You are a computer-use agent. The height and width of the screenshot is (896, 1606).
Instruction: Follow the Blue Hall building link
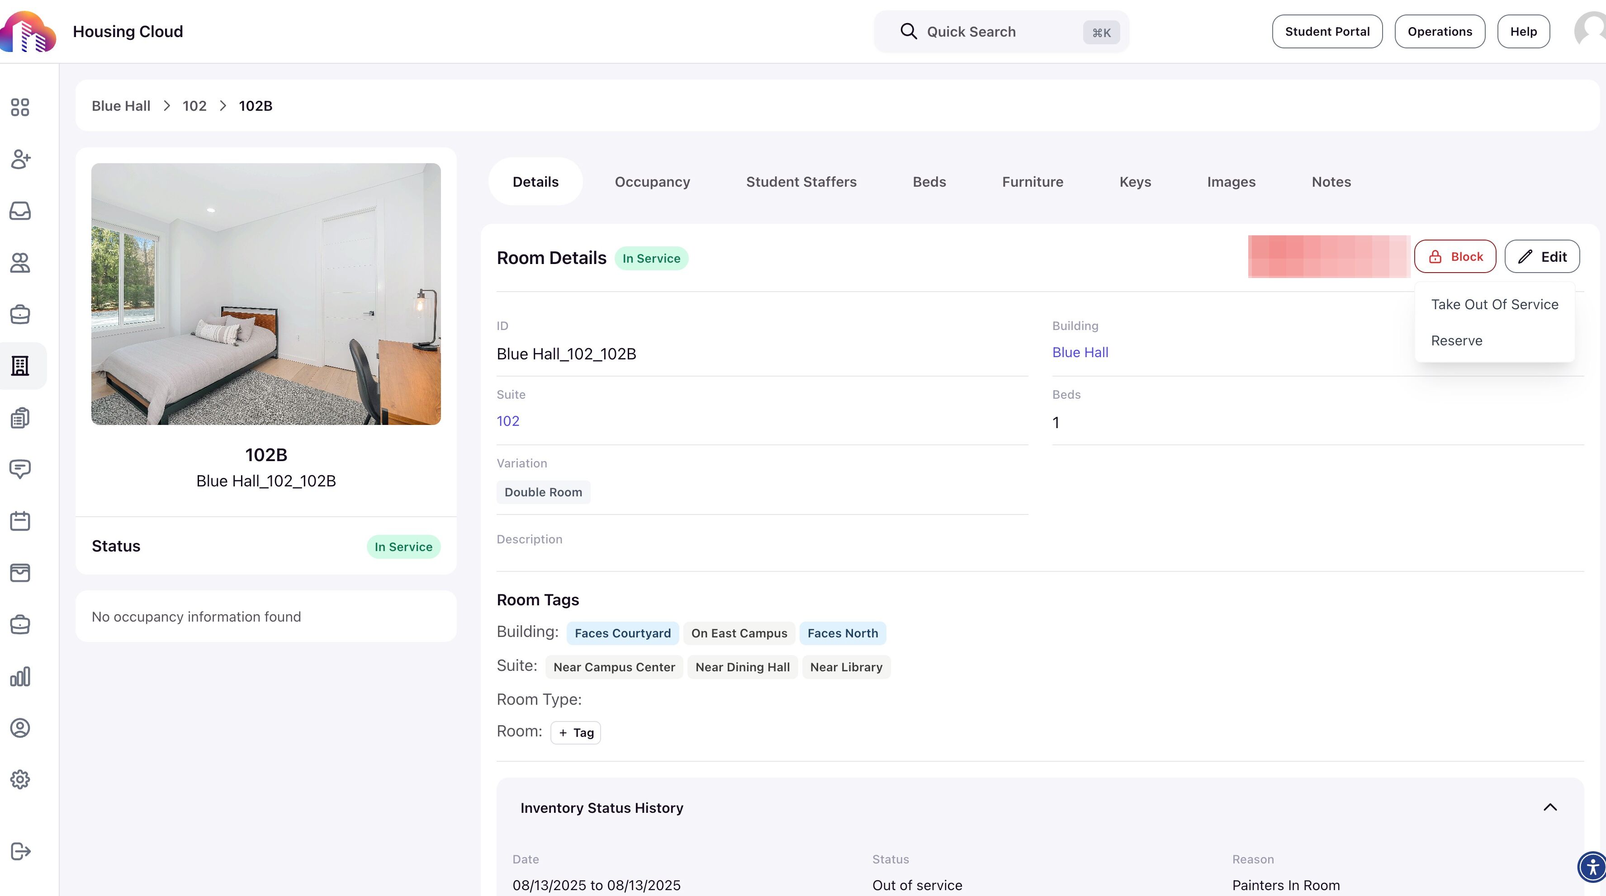click(1080, 353)
